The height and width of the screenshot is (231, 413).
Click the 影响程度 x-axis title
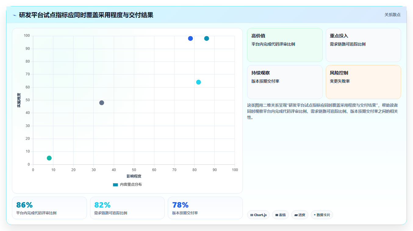(134, 176)
